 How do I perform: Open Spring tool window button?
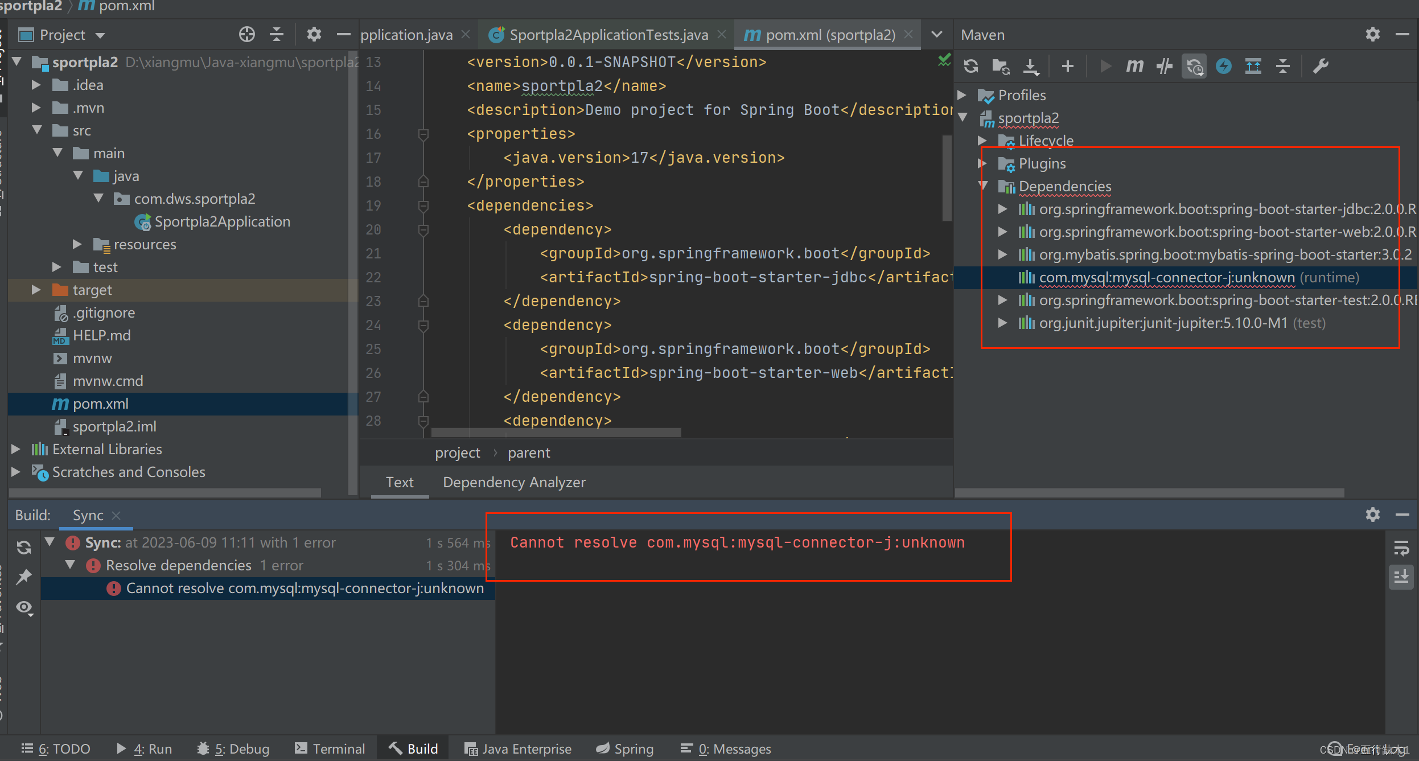coord(626,748)
